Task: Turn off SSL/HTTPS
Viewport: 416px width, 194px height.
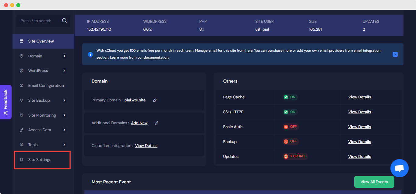Action: 289,112
